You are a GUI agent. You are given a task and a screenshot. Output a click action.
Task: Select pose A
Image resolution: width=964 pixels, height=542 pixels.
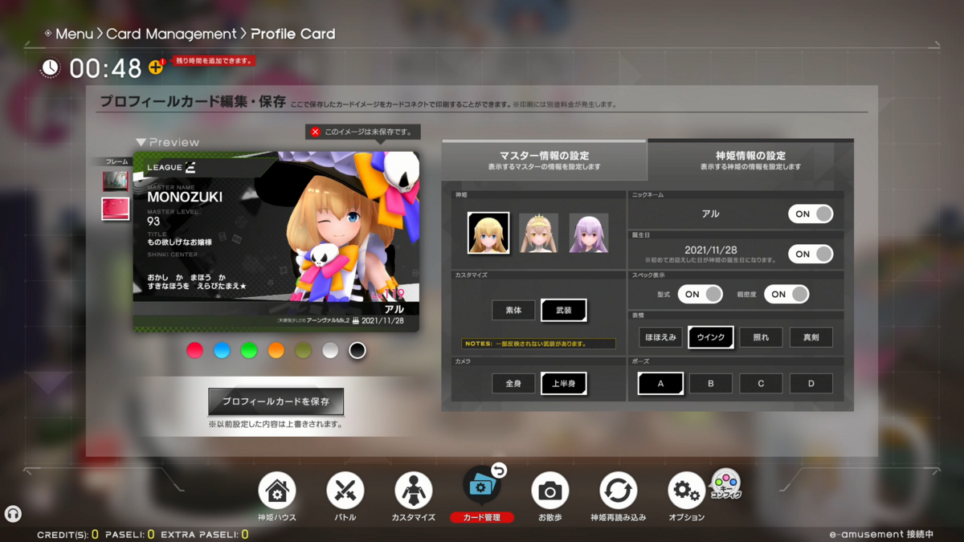pyautogui.click(x=661, y=384)
